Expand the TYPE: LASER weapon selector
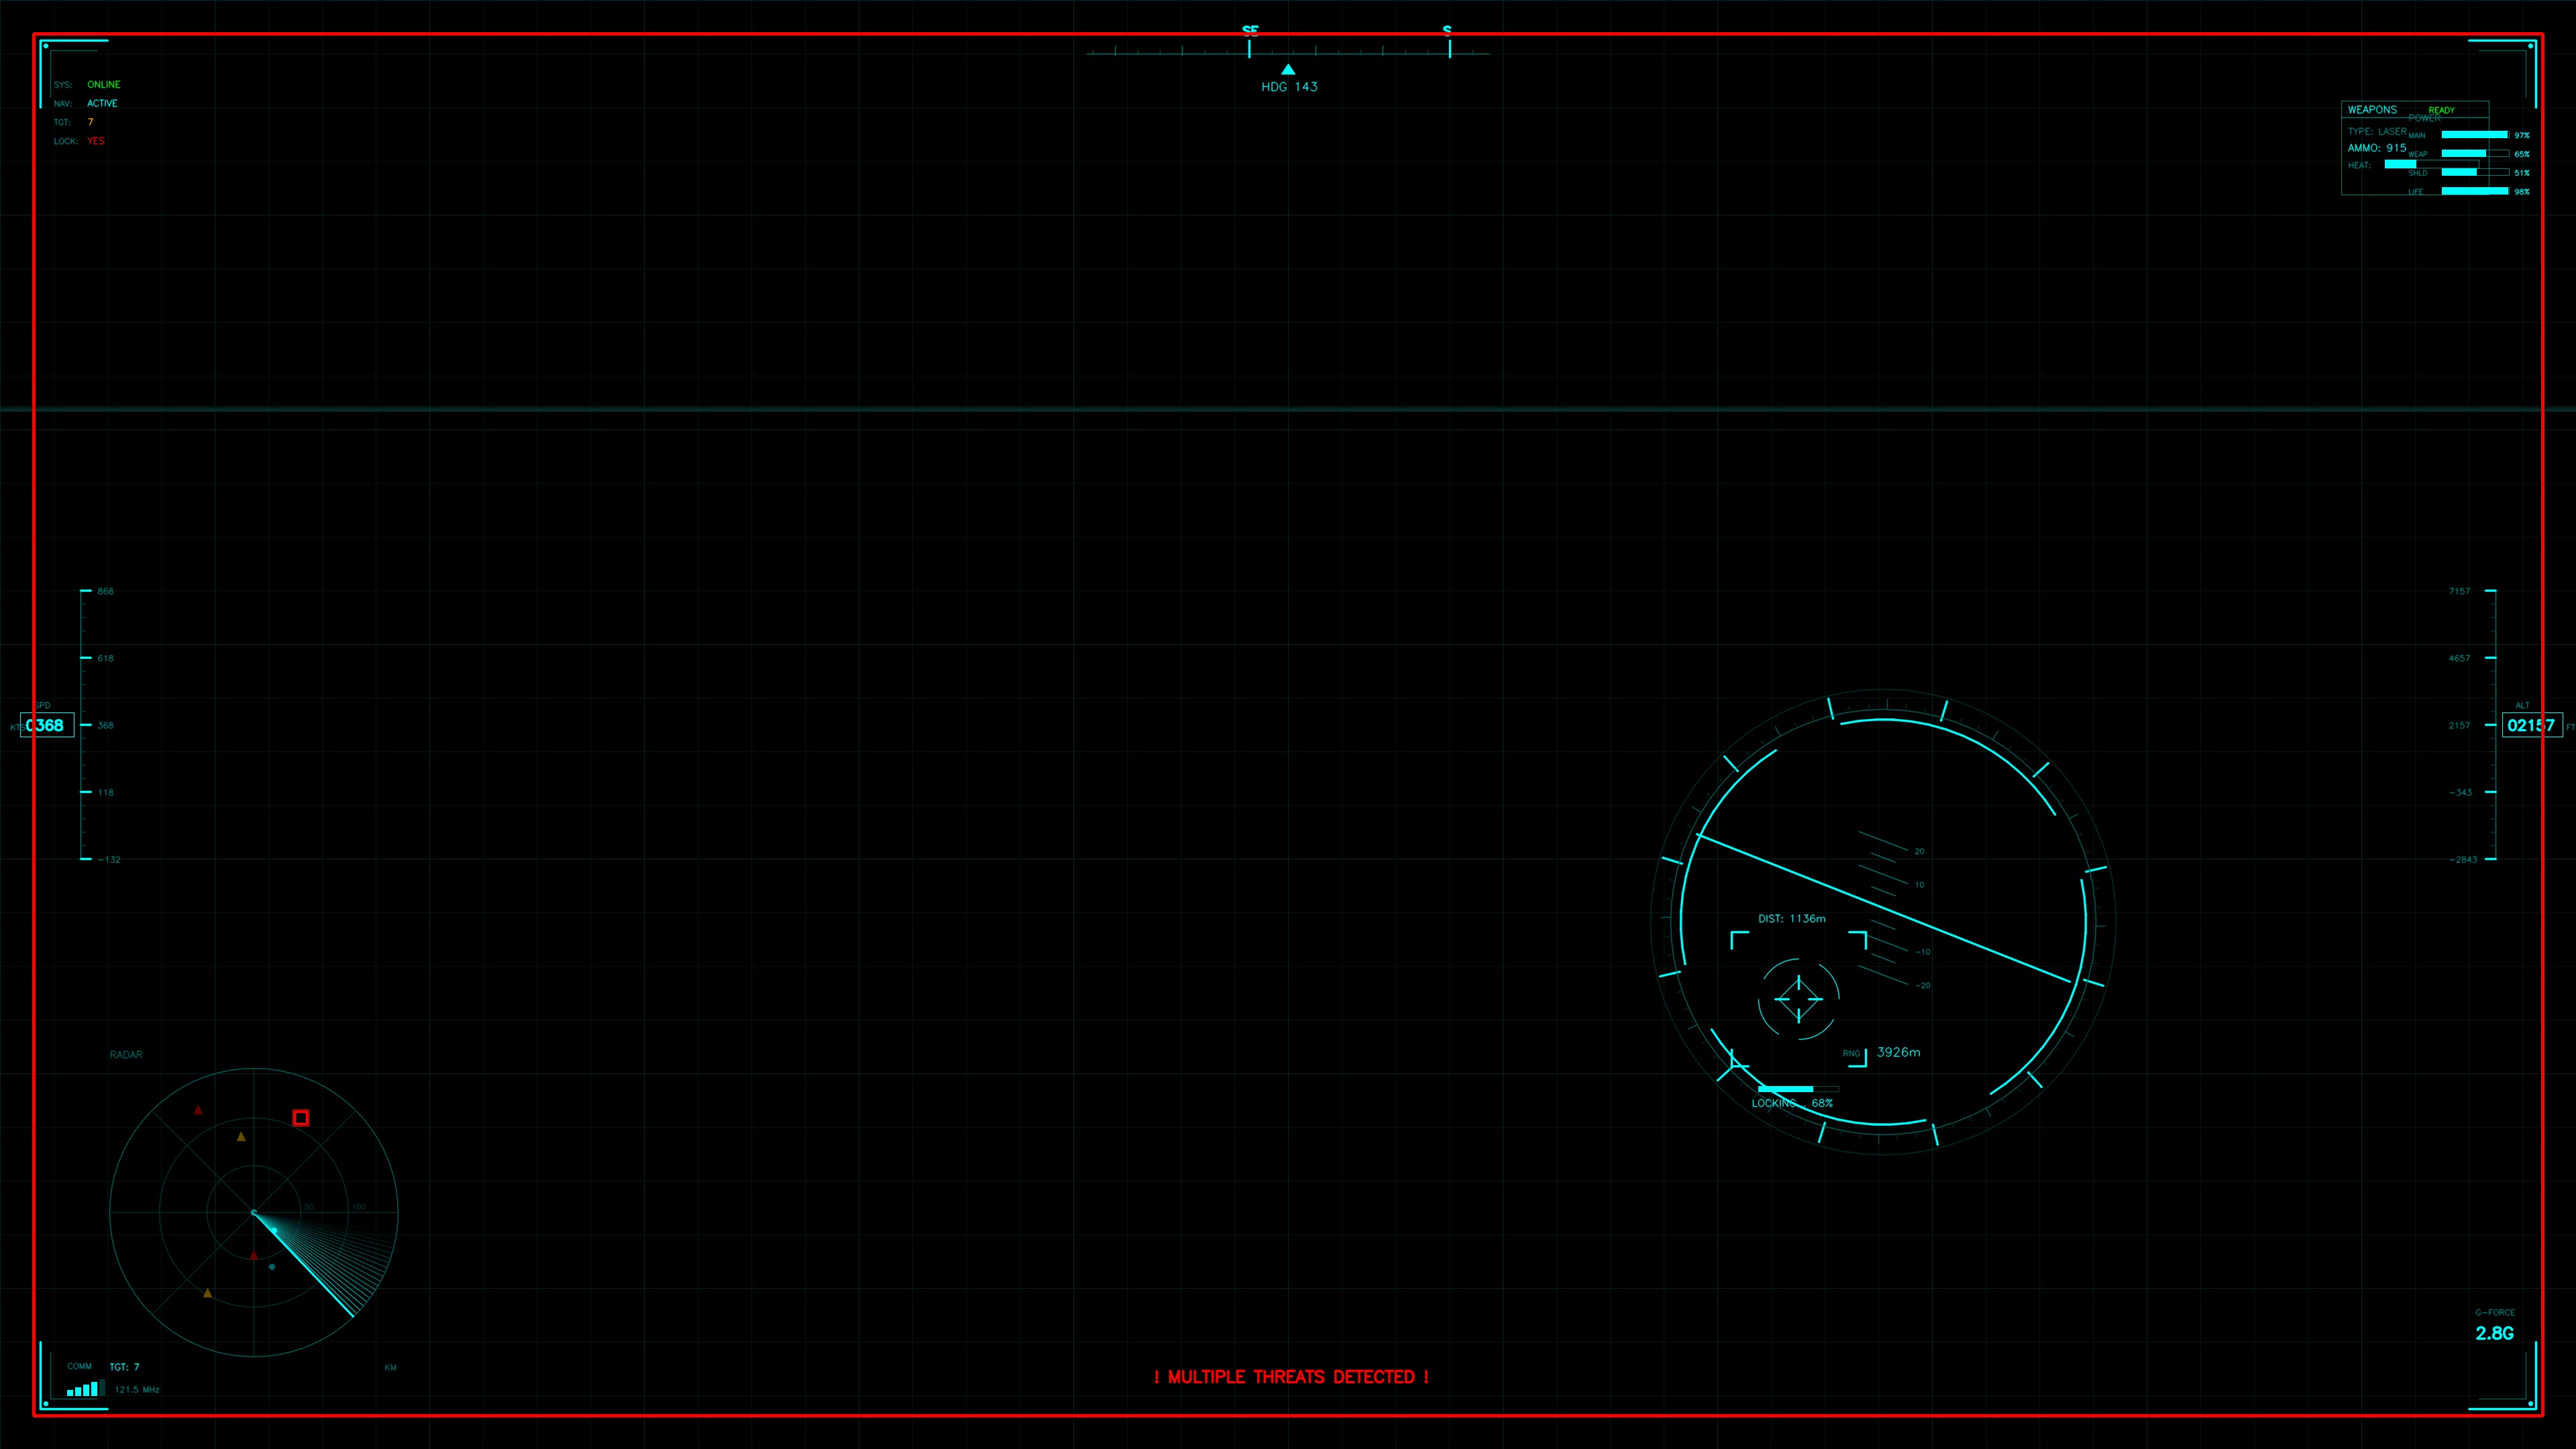Image resolution: width=2576 pixels, height=1449 pixels. 2377,130
